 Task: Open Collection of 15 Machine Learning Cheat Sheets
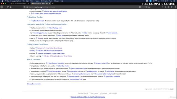tap(58, 56)
